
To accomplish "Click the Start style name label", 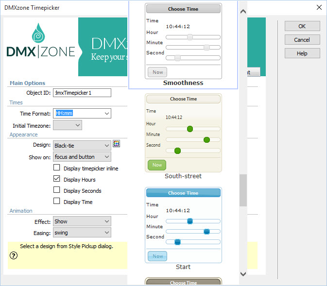I will click(x=183, y=267).
